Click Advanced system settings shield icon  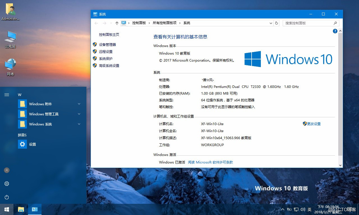[95, 66]
